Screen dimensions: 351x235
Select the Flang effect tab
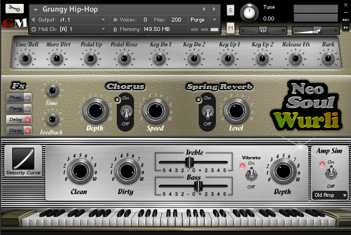(18, 108)
